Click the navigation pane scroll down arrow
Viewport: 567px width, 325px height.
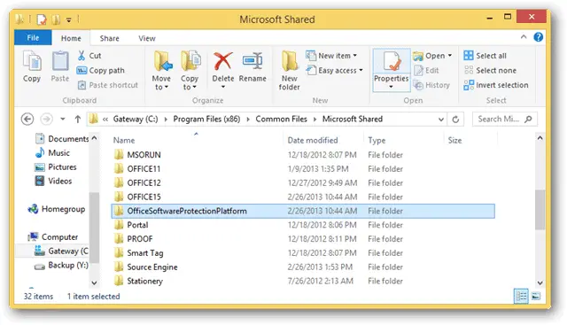(x=94, y=282)
